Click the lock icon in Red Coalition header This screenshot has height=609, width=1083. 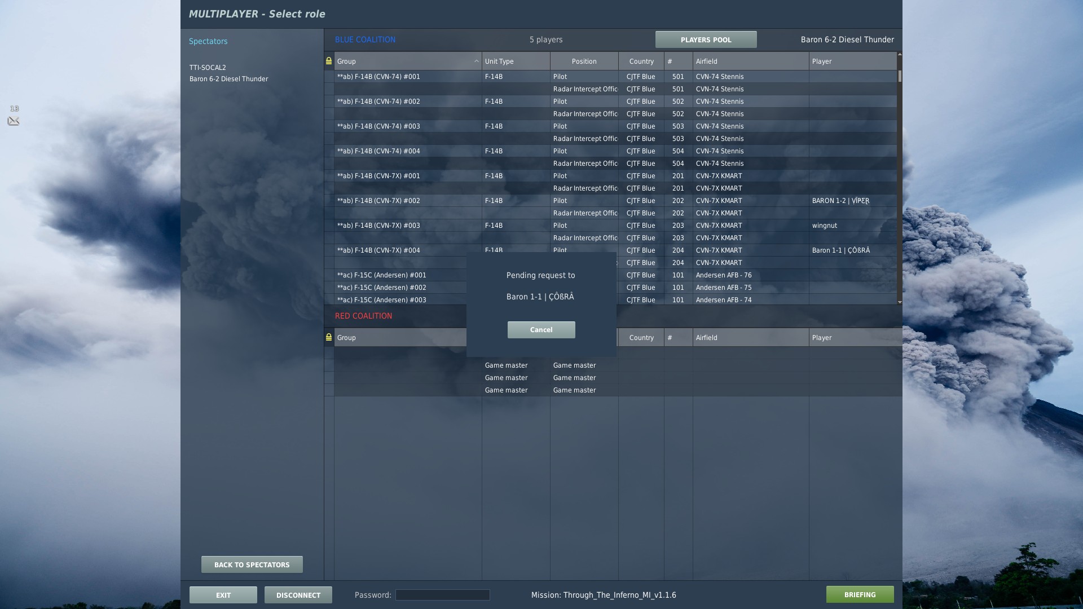(329, 337)
